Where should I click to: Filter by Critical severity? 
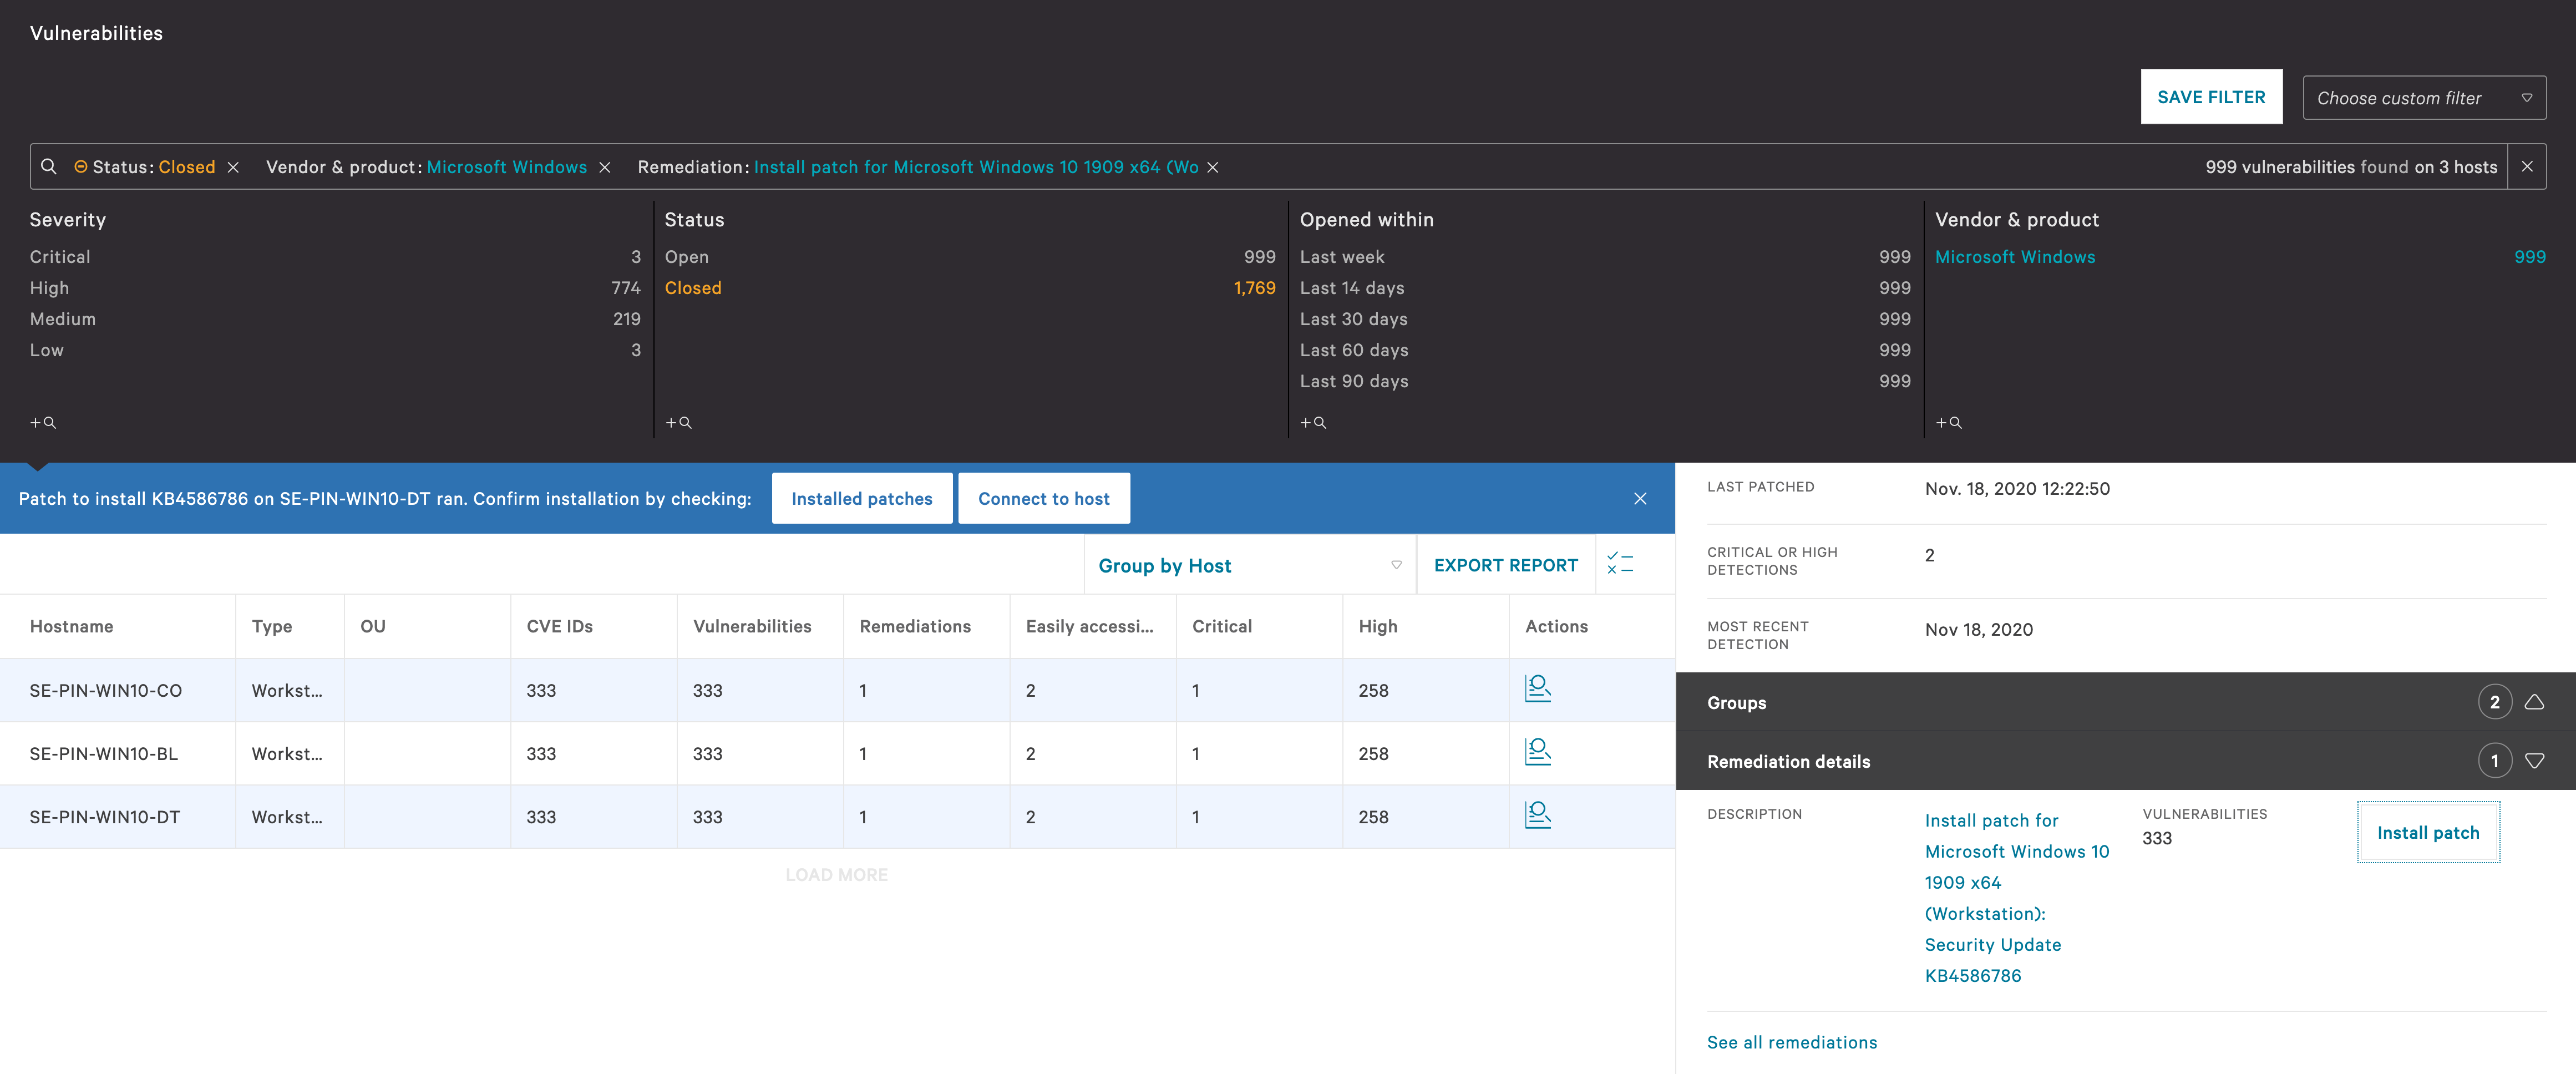tap(335, 257)
